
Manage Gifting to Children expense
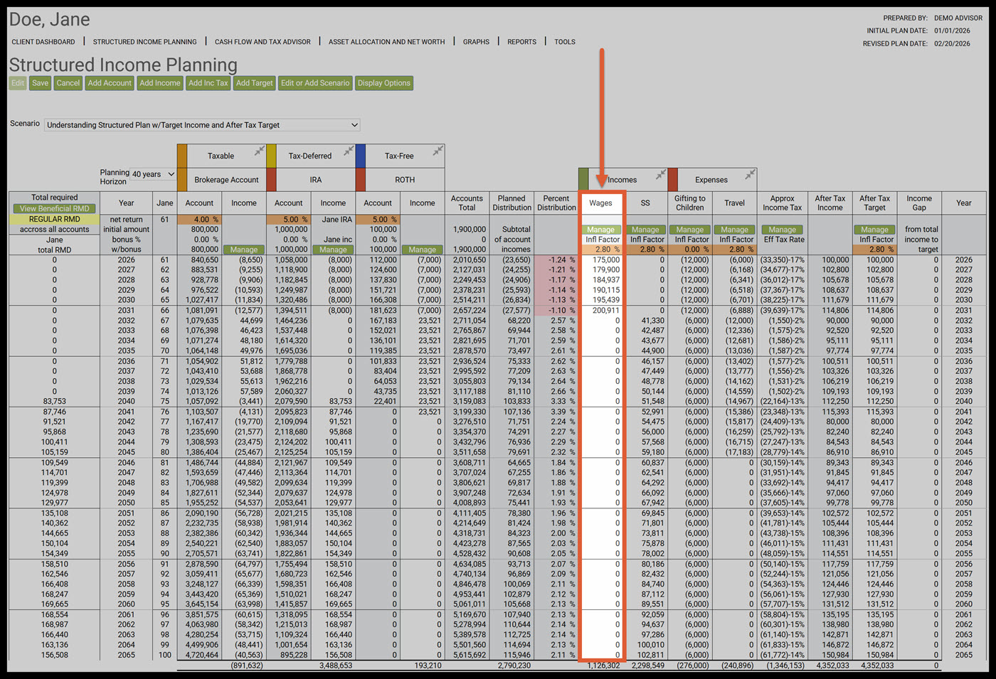click(x=690, y=230)
